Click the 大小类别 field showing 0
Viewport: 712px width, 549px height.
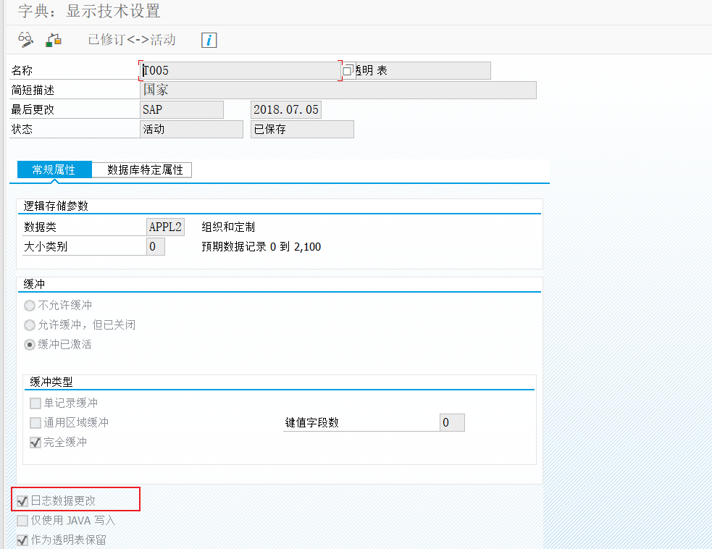(x=155, y=246)
